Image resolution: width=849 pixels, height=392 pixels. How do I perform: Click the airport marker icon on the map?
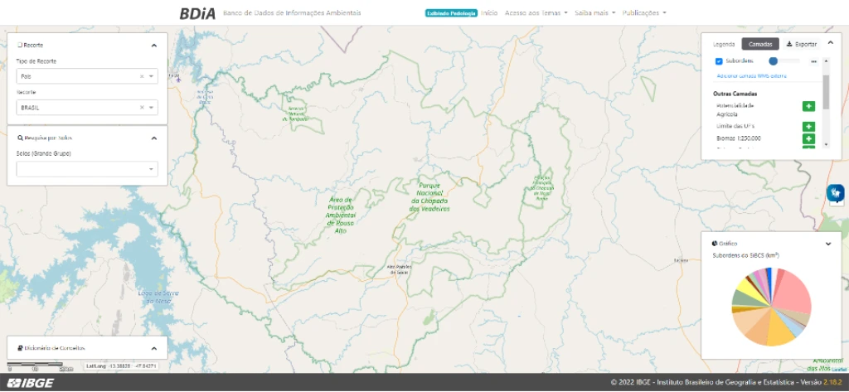tap(179, 80)
